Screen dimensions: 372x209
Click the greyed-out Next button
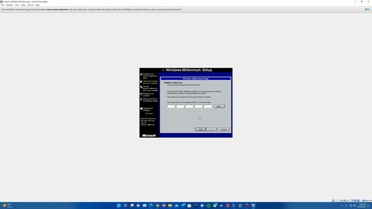tap(212, 129)
